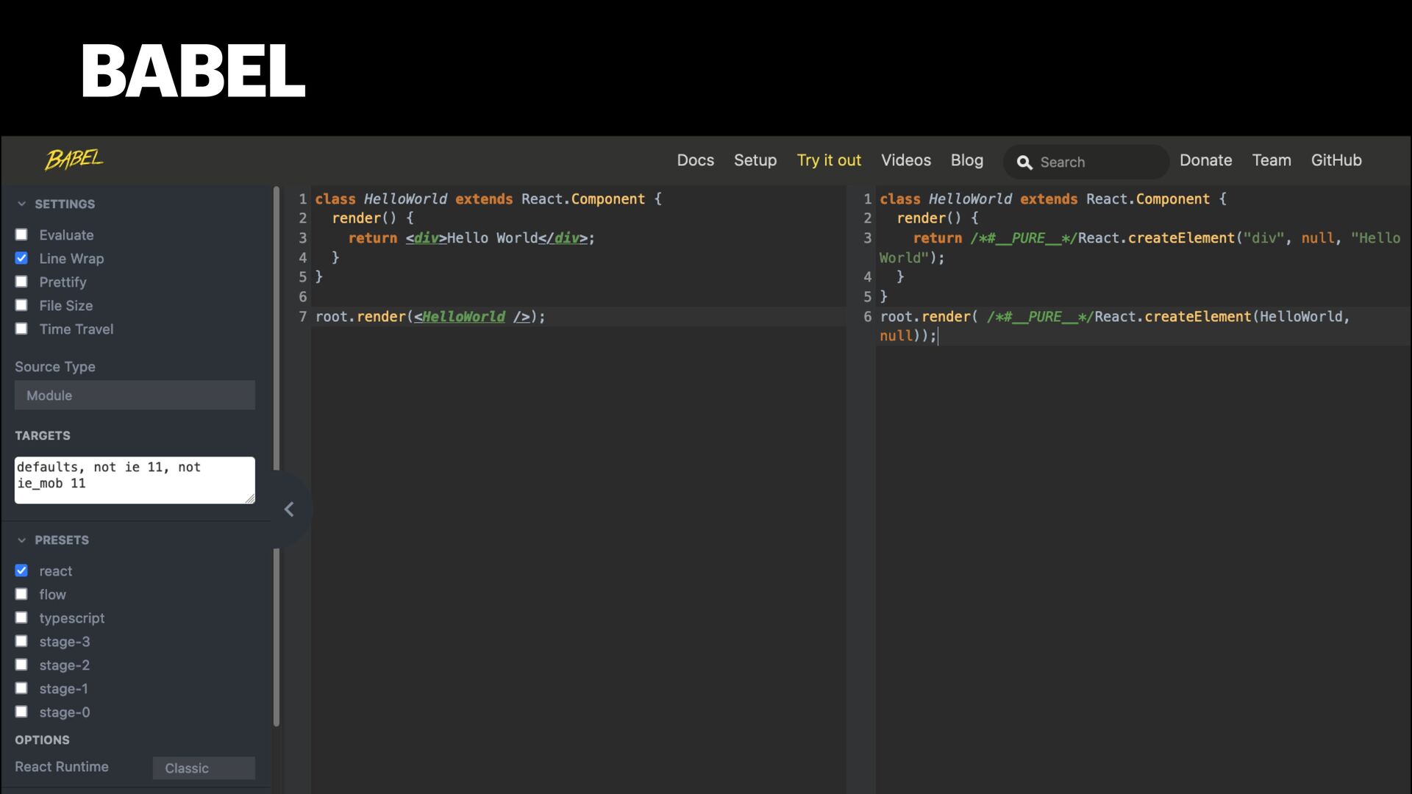The height and width of the screenshot is (794, 1412).
Task: Enable the Evaluate checkbox
Action: 21,235
